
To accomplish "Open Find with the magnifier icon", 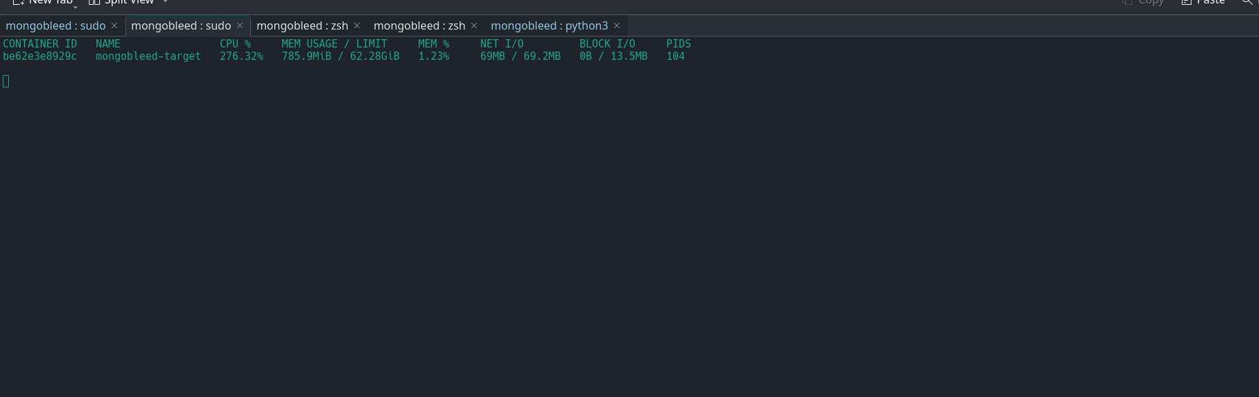I will 1247,2.
